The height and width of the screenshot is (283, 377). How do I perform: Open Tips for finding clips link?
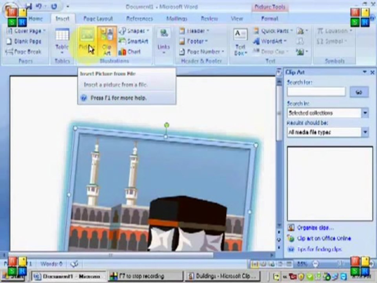[320, 249]
